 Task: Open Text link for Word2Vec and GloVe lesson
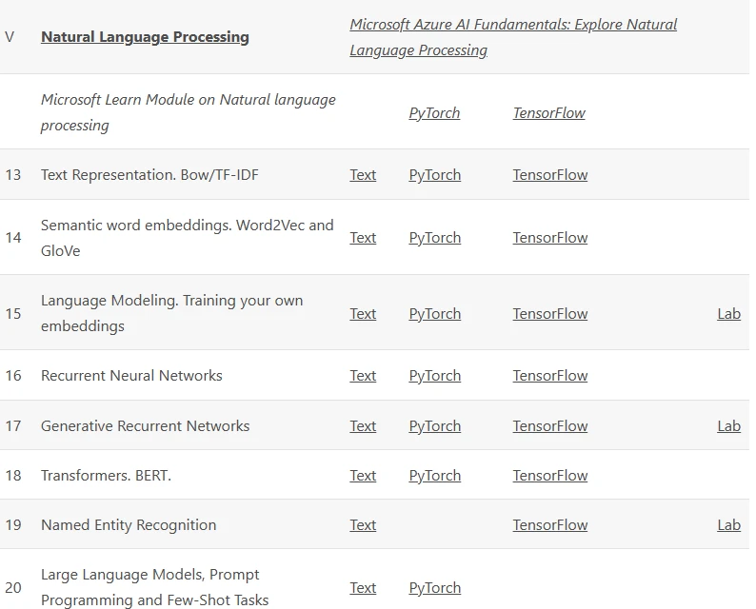coord(363,238)
